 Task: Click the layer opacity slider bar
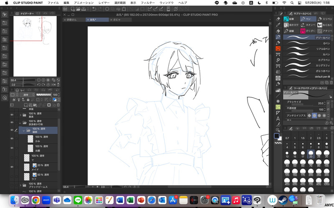pos(44,95)
